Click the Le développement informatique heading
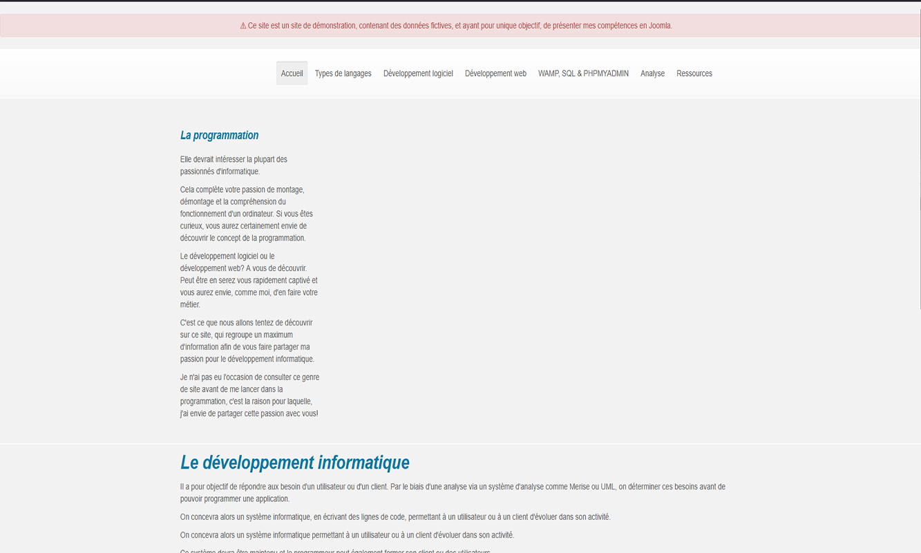This screenshot has height=553, width=921. 295,462
